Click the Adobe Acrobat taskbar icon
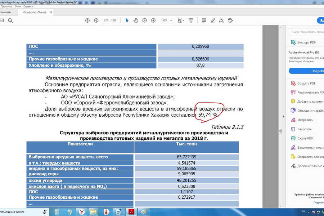The width and height of the screenshot is (324, 216). click(131, 212)
